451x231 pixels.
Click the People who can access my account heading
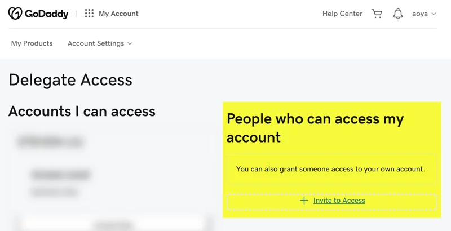click(315, 128)
